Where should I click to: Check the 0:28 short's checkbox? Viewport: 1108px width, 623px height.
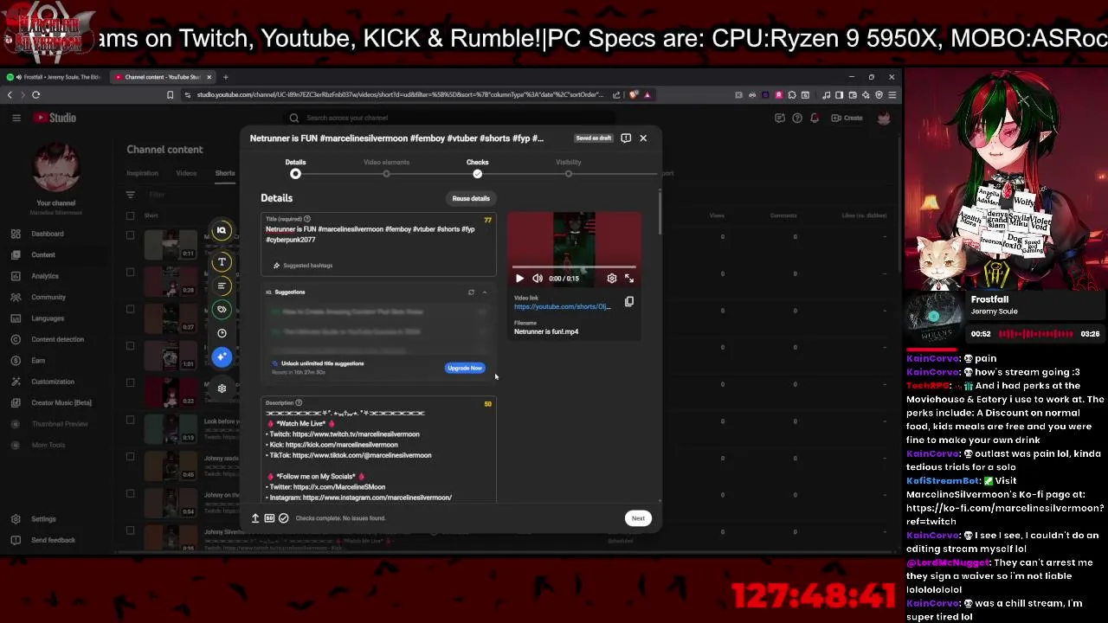(x=130, y=272)
